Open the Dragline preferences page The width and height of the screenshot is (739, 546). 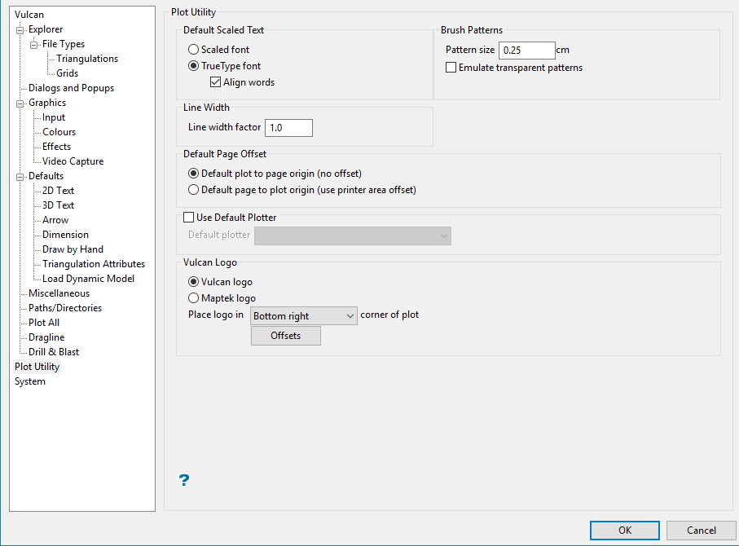tap(46, 337)
